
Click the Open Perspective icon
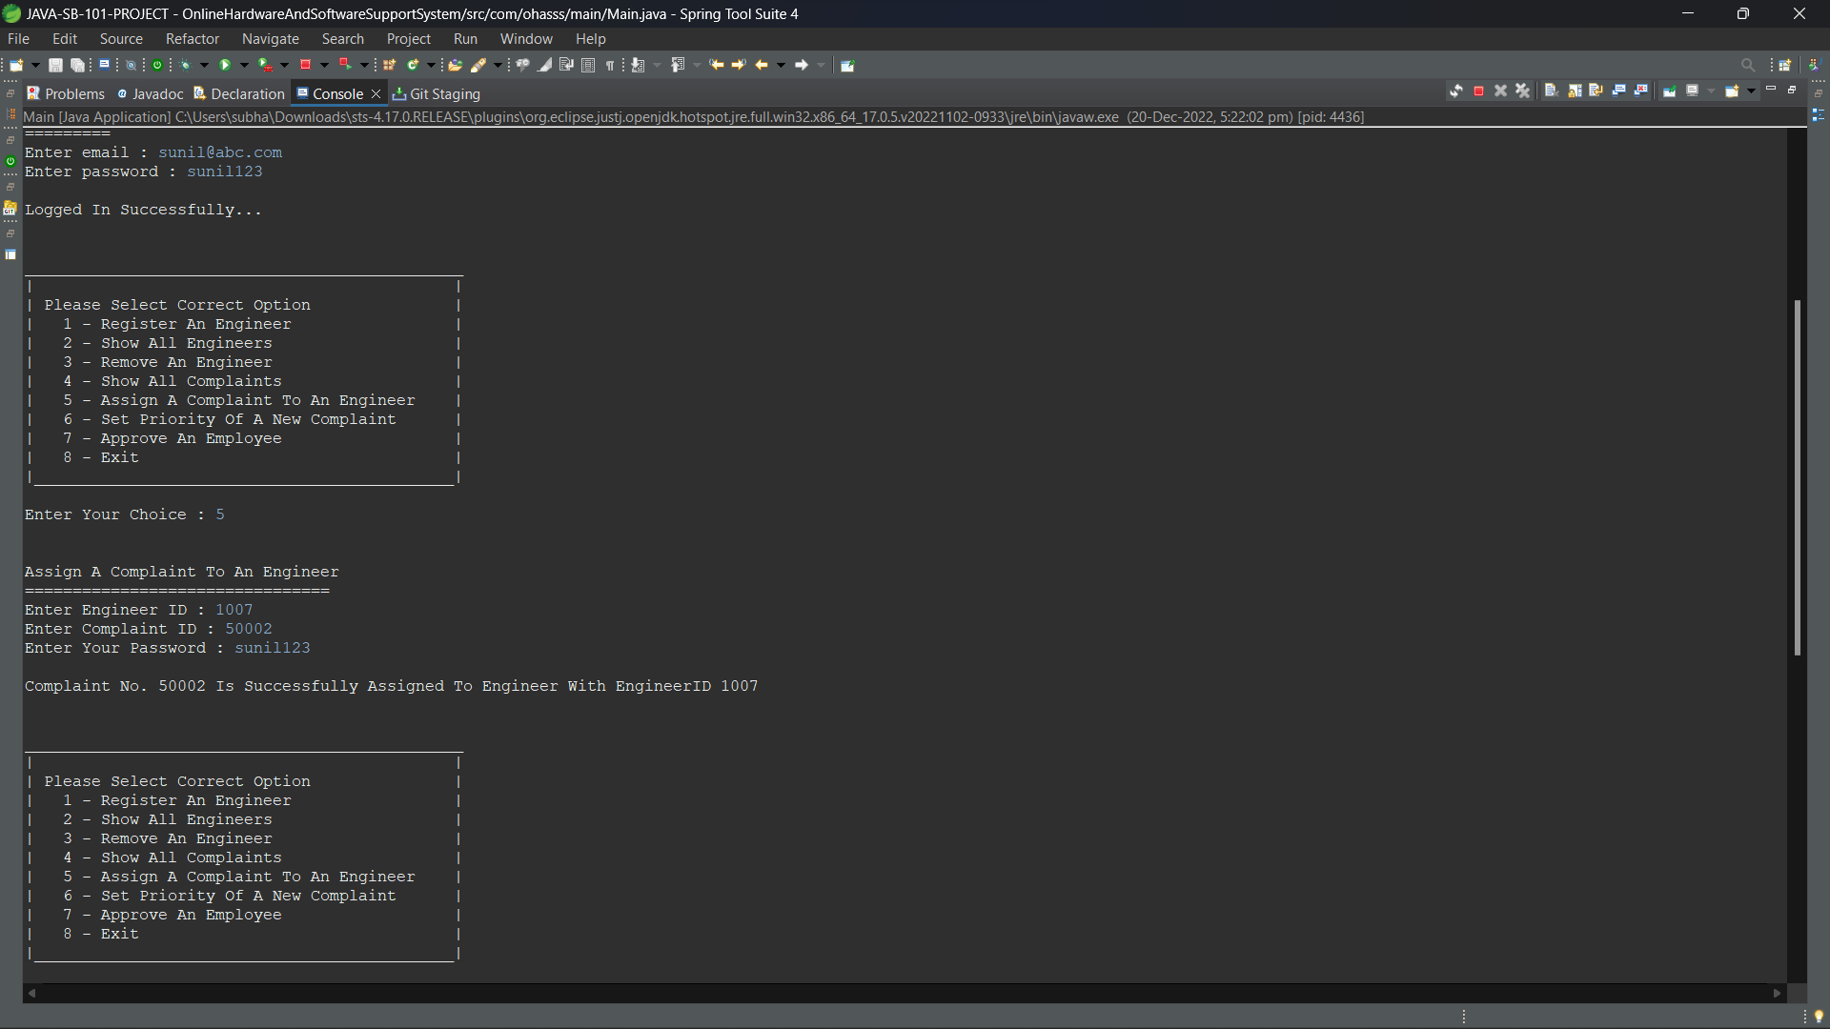(x=1785, y=65)
